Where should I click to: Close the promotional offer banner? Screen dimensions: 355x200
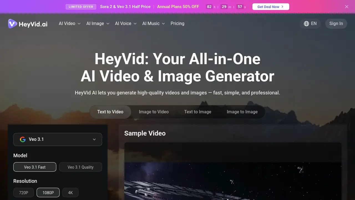point(347,7)
